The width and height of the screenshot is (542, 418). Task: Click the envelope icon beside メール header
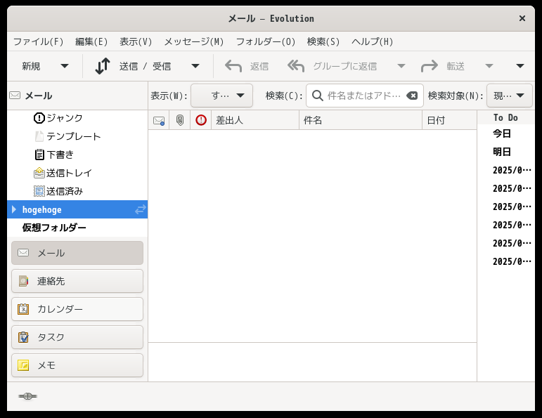click(x=15, y=96)
